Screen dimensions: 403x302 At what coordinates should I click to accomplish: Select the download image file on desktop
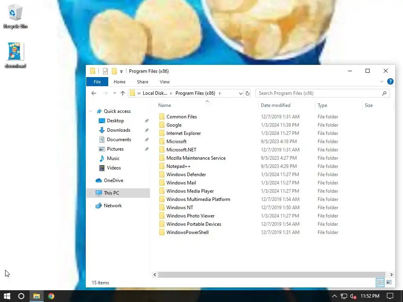pos(15,55)
